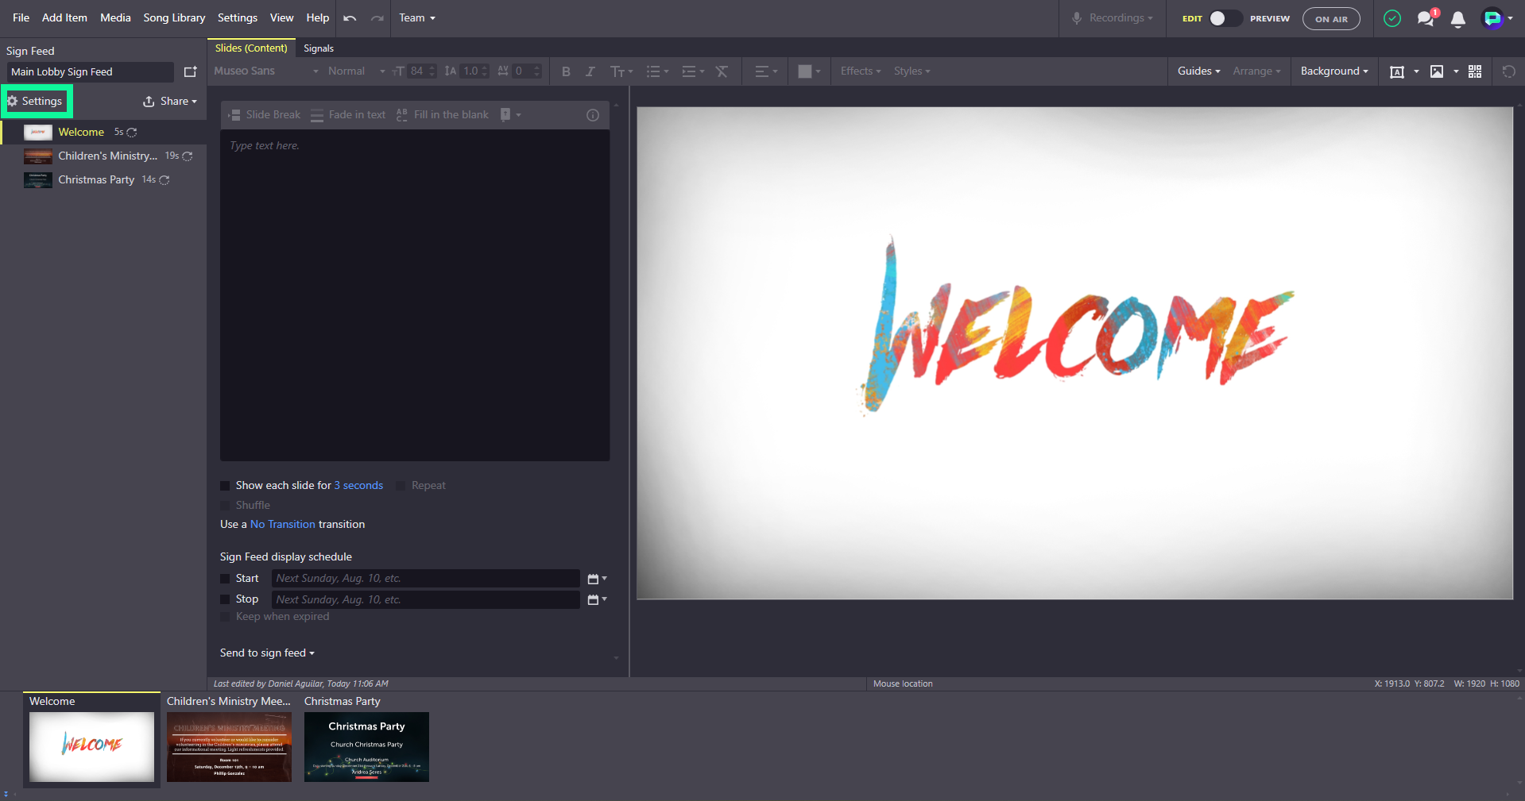Viewport: 1525px width, 801px height.
Task: Click the Main Lobby Sign Feed name field
Action: (x=90, y=72)
